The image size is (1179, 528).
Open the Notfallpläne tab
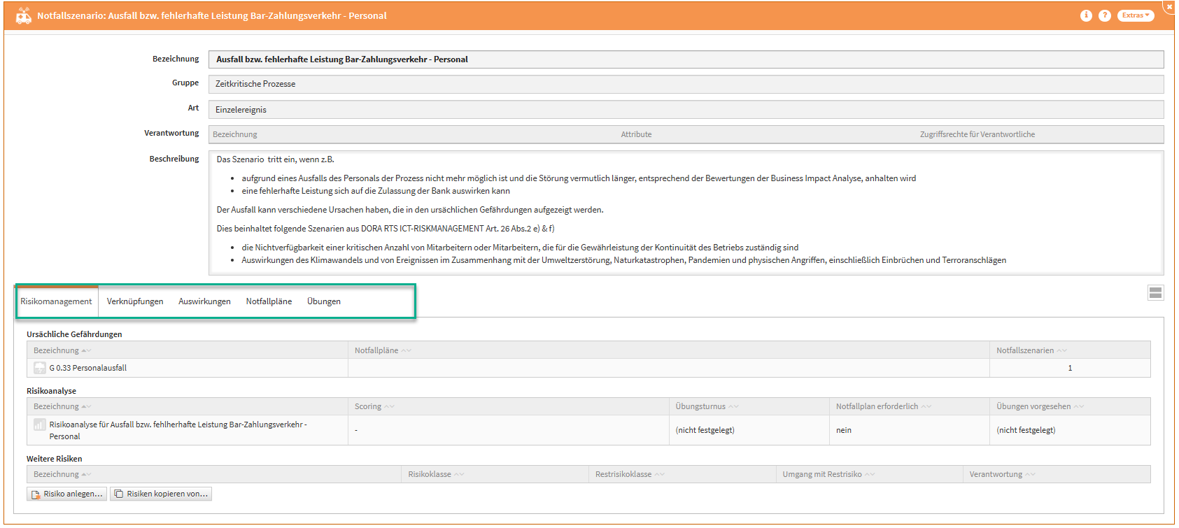[x=269, y=301]
